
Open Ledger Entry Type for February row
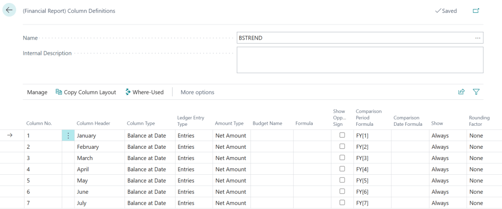[194, 147]
